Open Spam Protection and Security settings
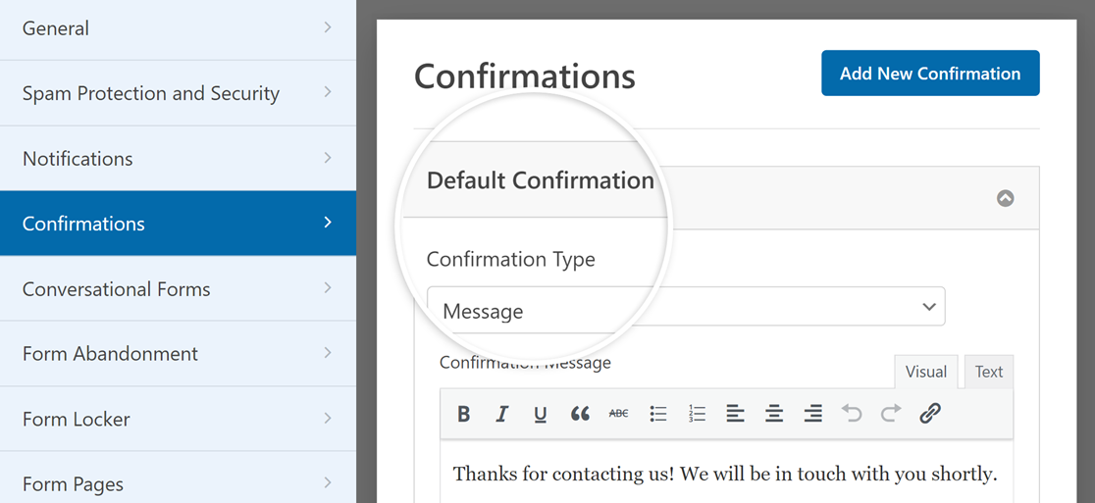This screenshot has width=1095, height=503. 178,93
